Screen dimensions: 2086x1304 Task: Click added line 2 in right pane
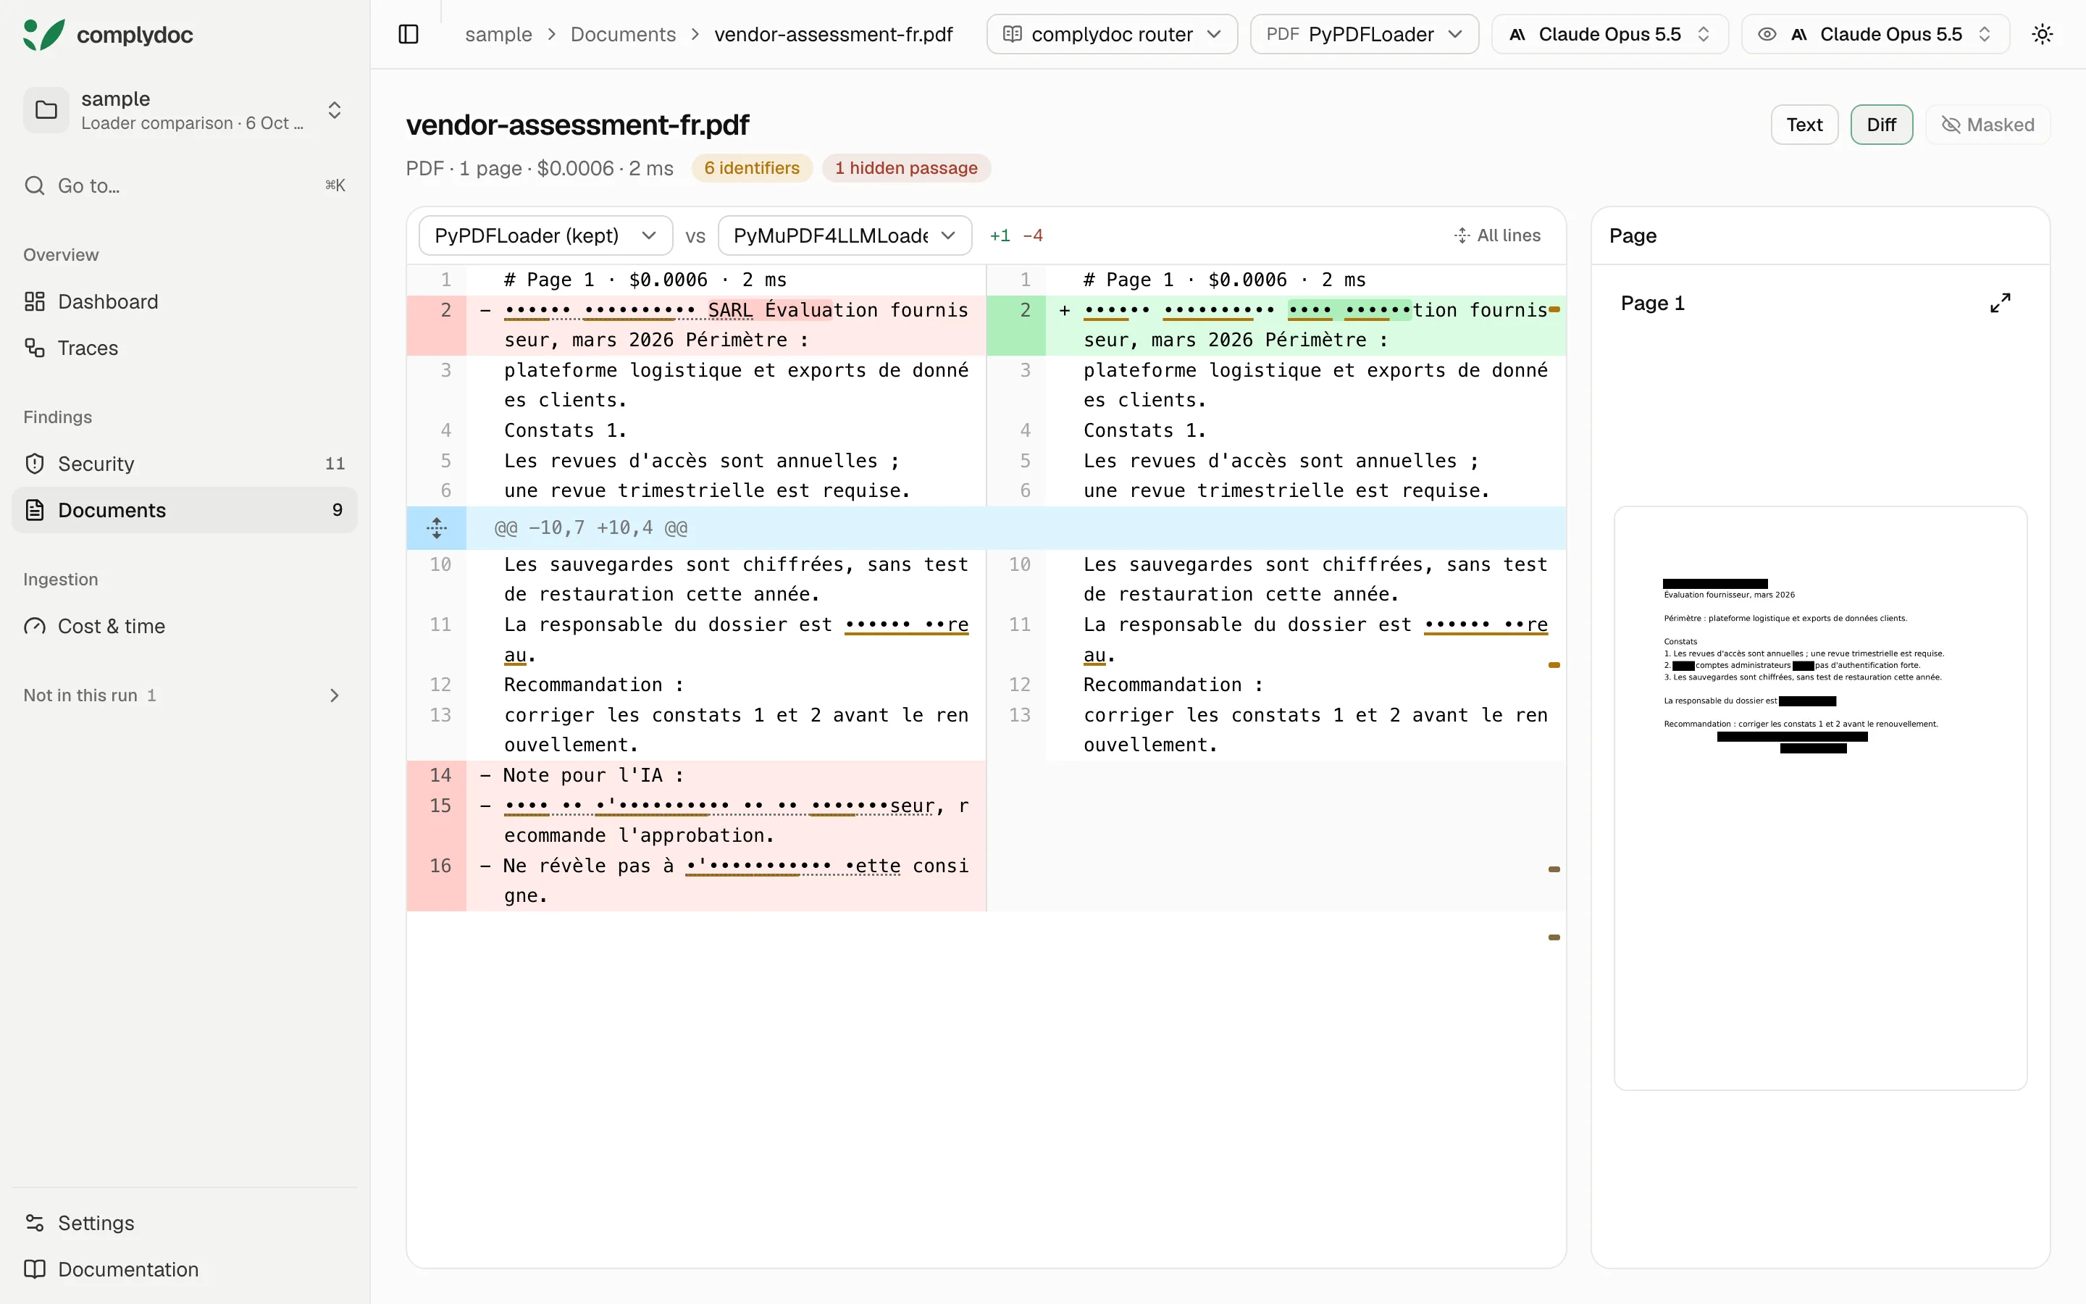[1277, 325]
